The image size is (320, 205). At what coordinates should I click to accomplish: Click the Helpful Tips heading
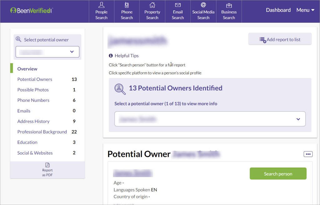[x=127, y=56]
